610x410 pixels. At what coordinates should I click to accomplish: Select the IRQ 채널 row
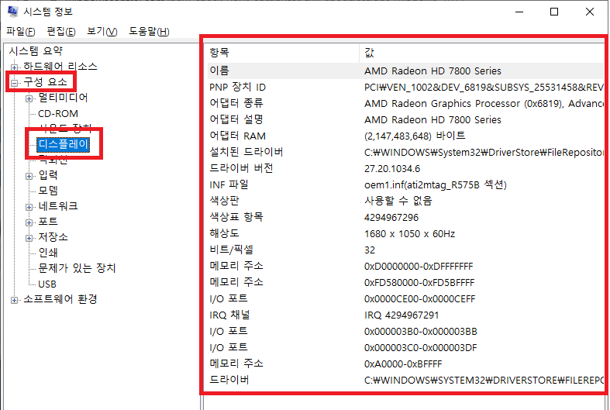click(x=405, y=315)
